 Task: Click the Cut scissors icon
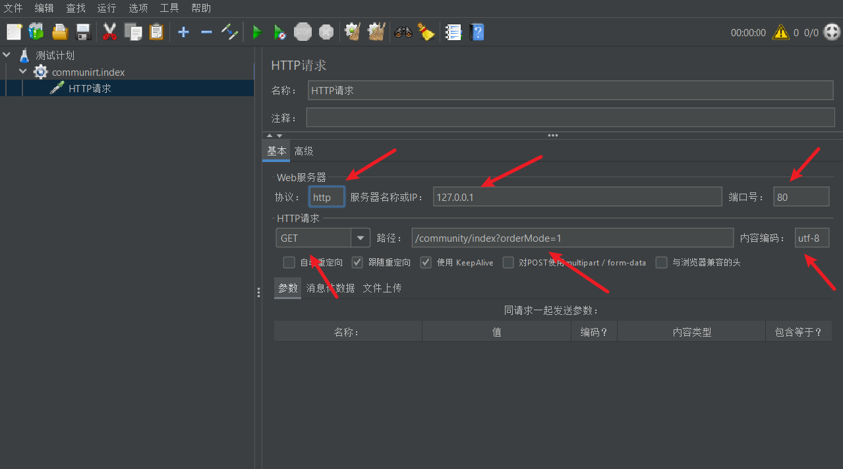point(109,32)
